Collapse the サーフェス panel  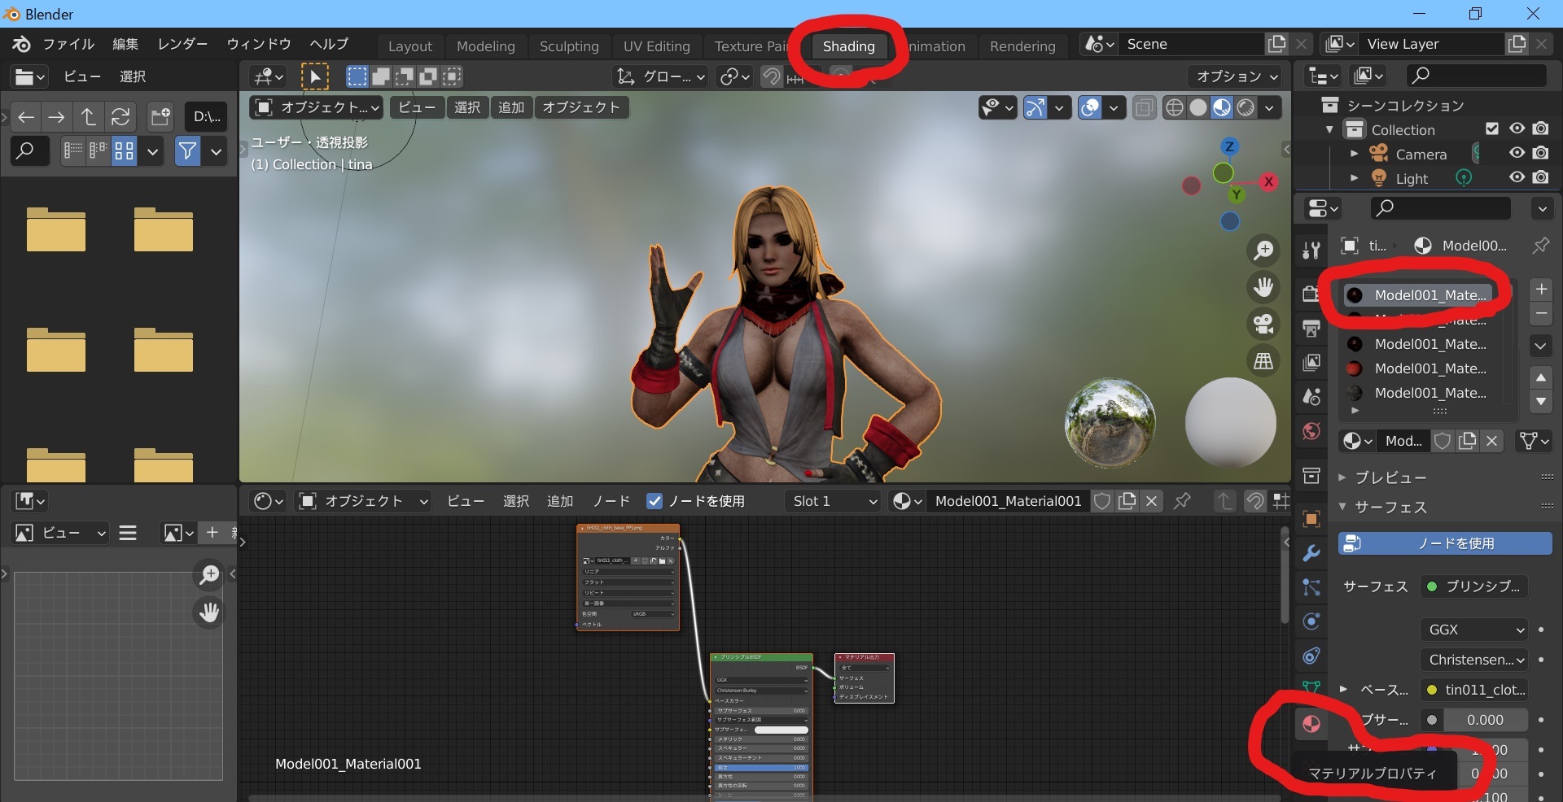(1342, 507)
